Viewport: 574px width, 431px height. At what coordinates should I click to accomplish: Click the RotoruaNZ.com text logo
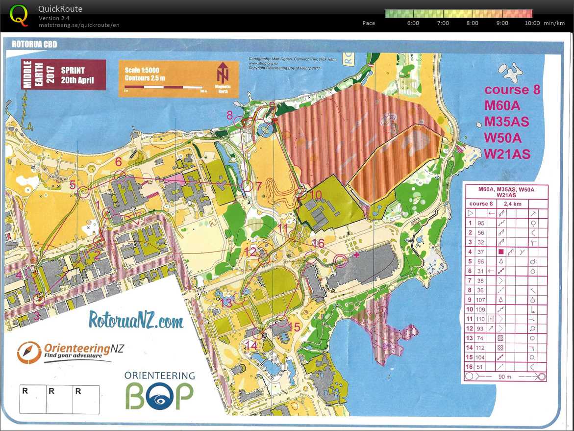click(136, 320)
